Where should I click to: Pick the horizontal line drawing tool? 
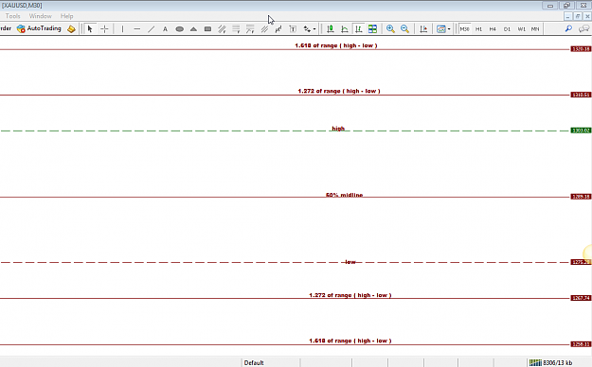tap(137, 29)
